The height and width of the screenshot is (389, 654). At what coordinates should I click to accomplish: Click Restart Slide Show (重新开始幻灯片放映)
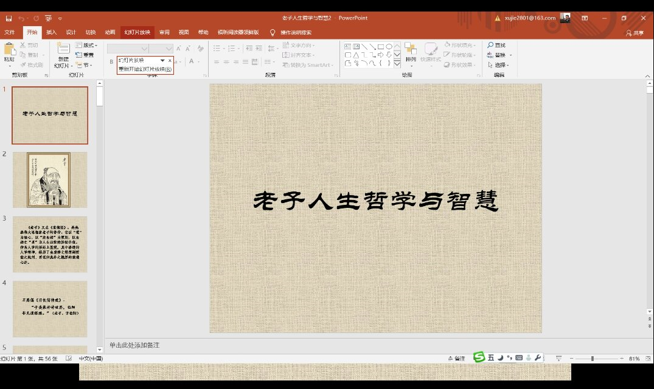coord(145,69)
